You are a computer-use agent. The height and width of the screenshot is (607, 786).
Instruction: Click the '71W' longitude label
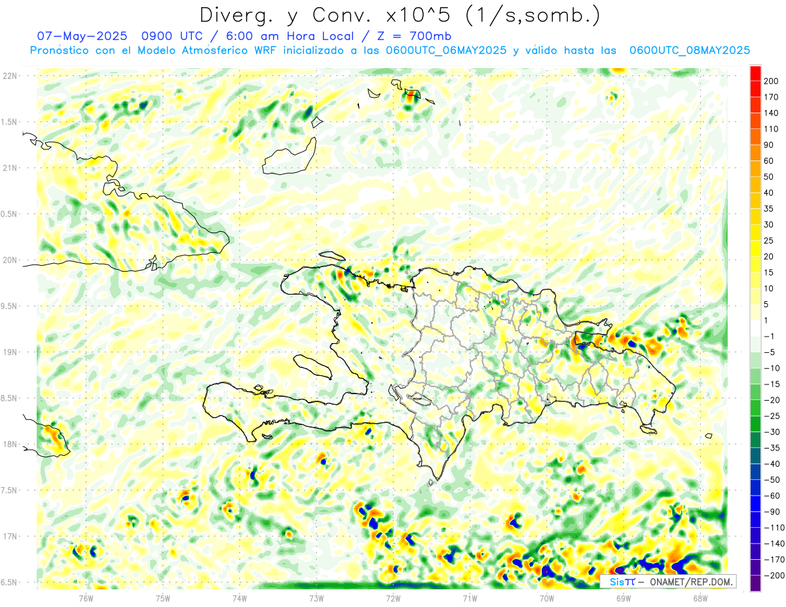click(x=470, y=598)
